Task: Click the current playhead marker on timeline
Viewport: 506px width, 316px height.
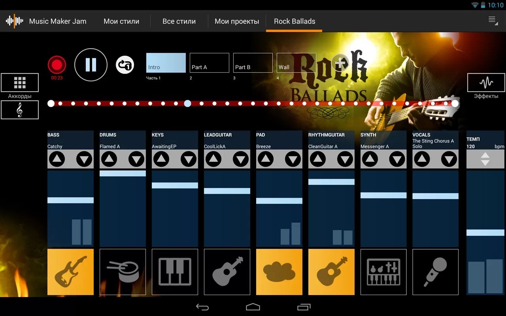Action: pos(188,103)
